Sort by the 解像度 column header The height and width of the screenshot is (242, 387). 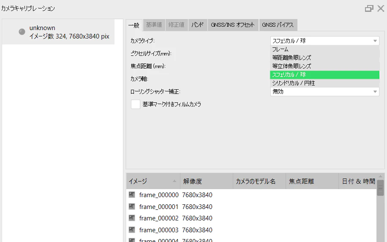[207, 181]
